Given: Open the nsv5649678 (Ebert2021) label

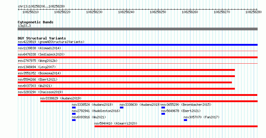Looking at the screenshot, I should pos(181,111).
